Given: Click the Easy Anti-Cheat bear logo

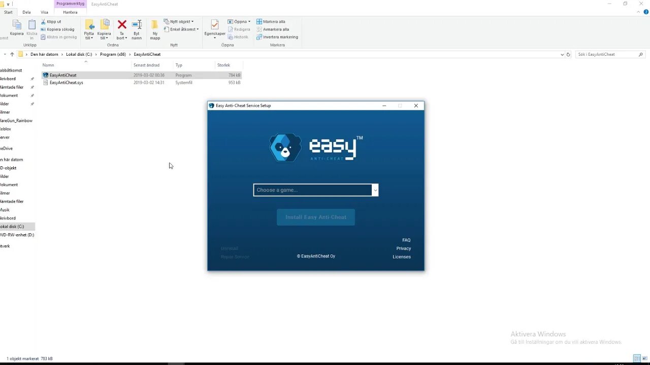Looking at the screenshot, I should click(285, 148).
